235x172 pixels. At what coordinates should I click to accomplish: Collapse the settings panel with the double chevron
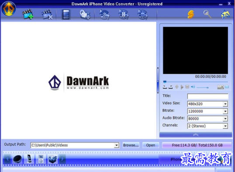[x=196, y=135]
